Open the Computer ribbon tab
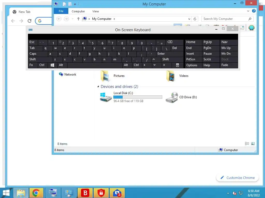Screen dimensions: 265x198 [x=78, y=11]
